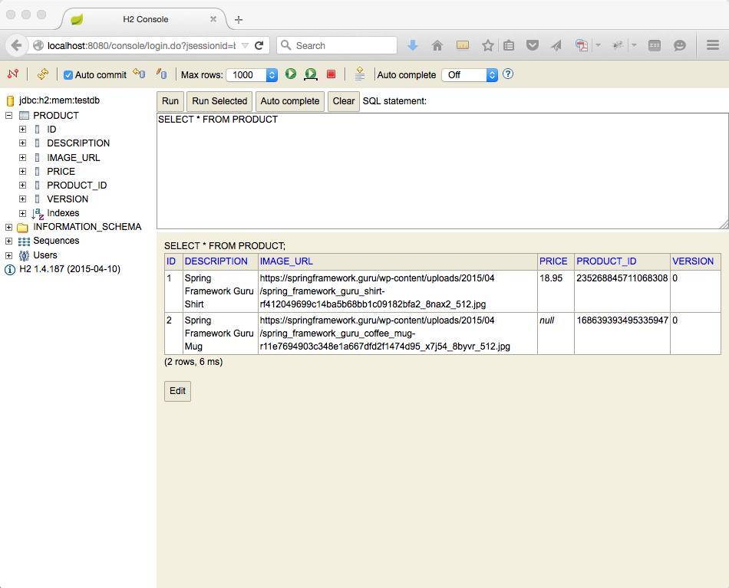Expand the PRICE column node
Viewport: 729px width, 588px height.
(x=22, y=172)
